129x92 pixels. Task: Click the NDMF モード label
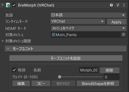(x=16, y=28)
